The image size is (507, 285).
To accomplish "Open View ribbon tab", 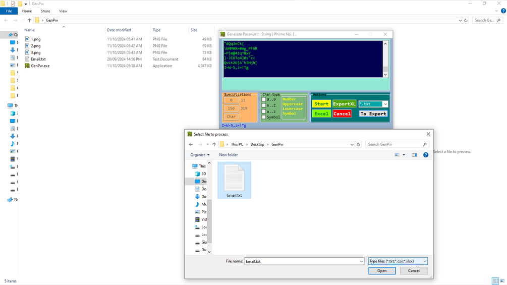I will tap(63, 11).
